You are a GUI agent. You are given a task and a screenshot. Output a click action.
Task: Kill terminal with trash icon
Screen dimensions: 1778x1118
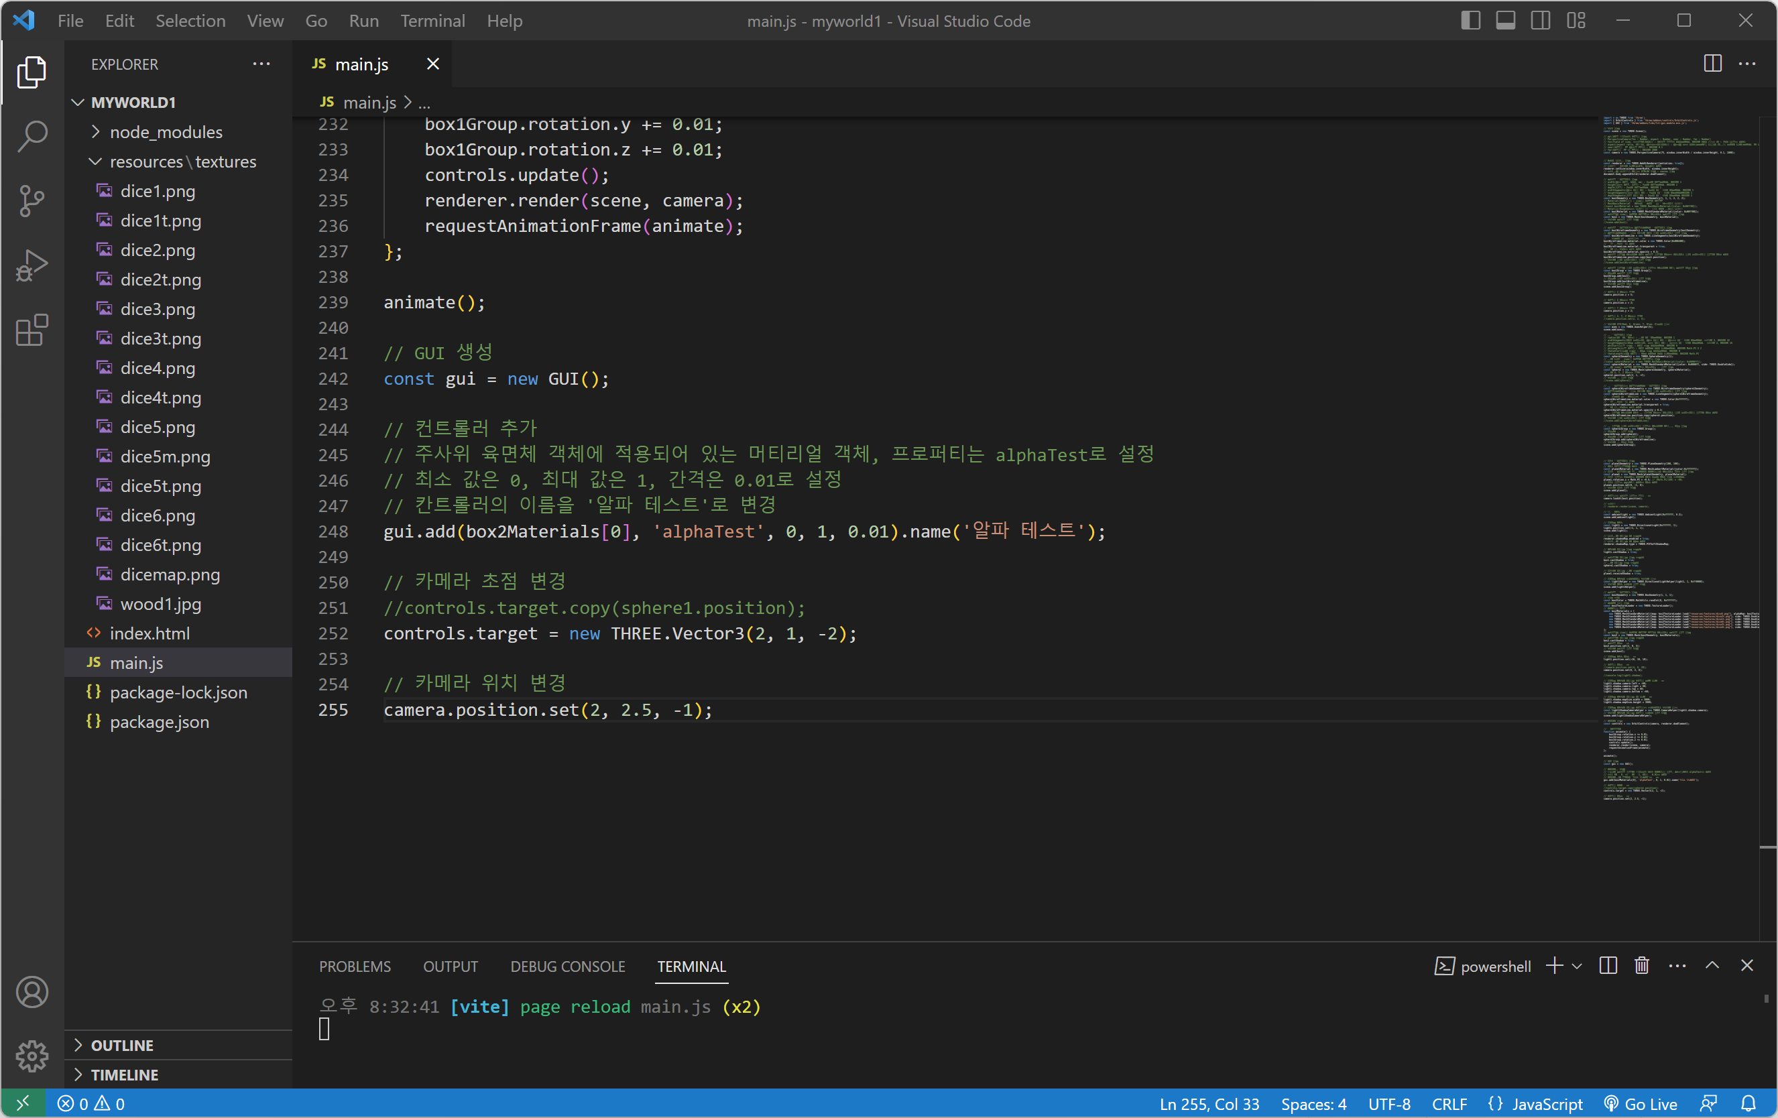click(1641, 965)
